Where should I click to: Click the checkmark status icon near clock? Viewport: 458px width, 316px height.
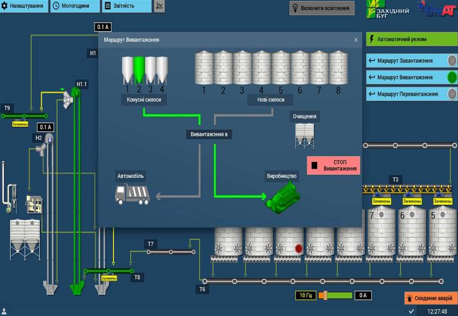pyautogui.click(x=411, y=312)
